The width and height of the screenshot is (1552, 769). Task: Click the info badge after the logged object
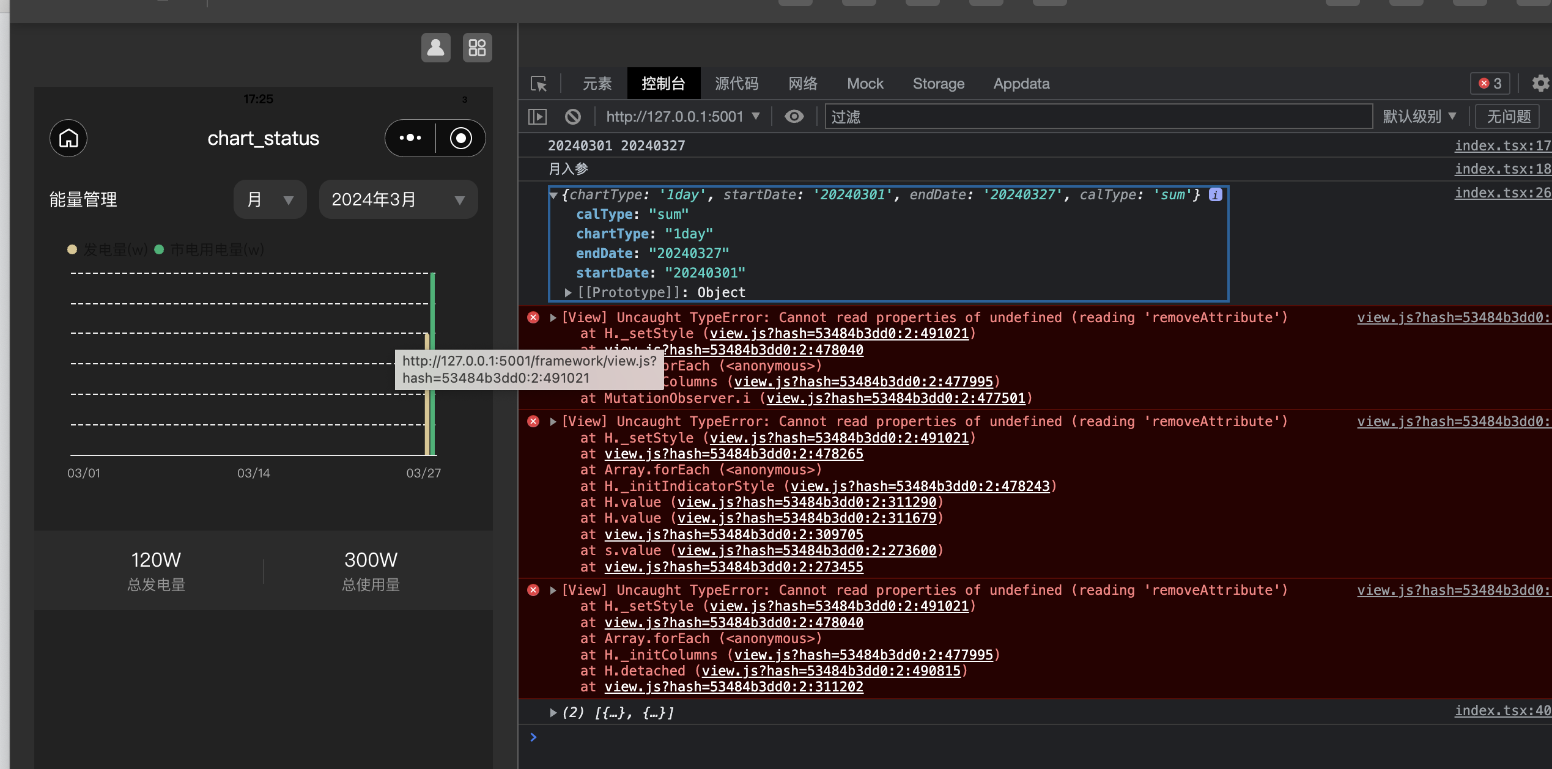1216,194
